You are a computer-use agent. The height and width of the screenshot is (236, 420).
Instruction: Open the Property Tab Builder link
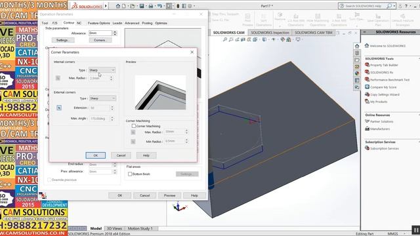click(384, 65)
